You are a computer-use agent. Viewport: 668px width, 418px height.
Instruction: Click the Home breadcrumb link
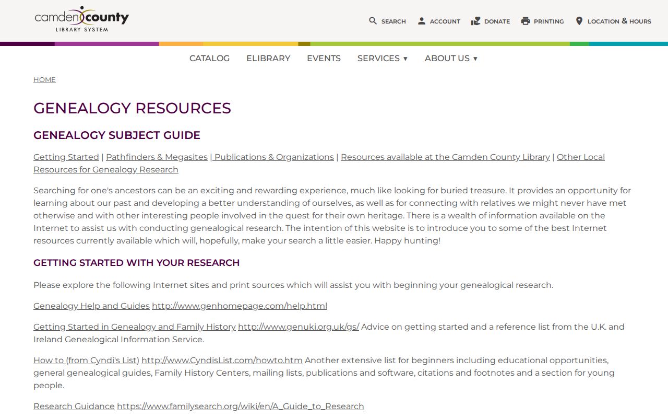[x=44, y=80]
